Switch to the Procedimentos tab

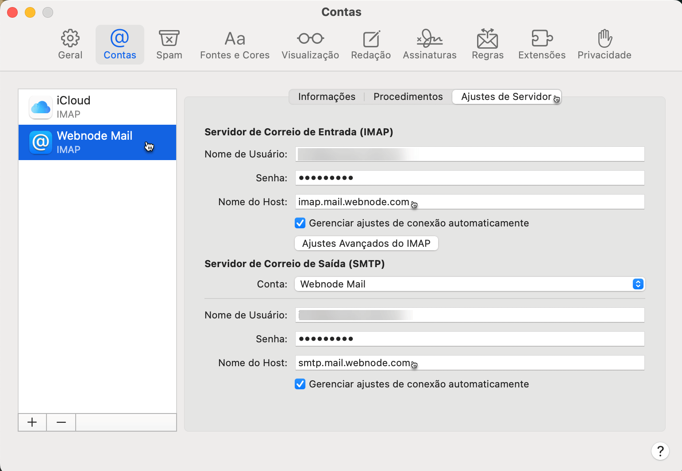click(408, 97)
